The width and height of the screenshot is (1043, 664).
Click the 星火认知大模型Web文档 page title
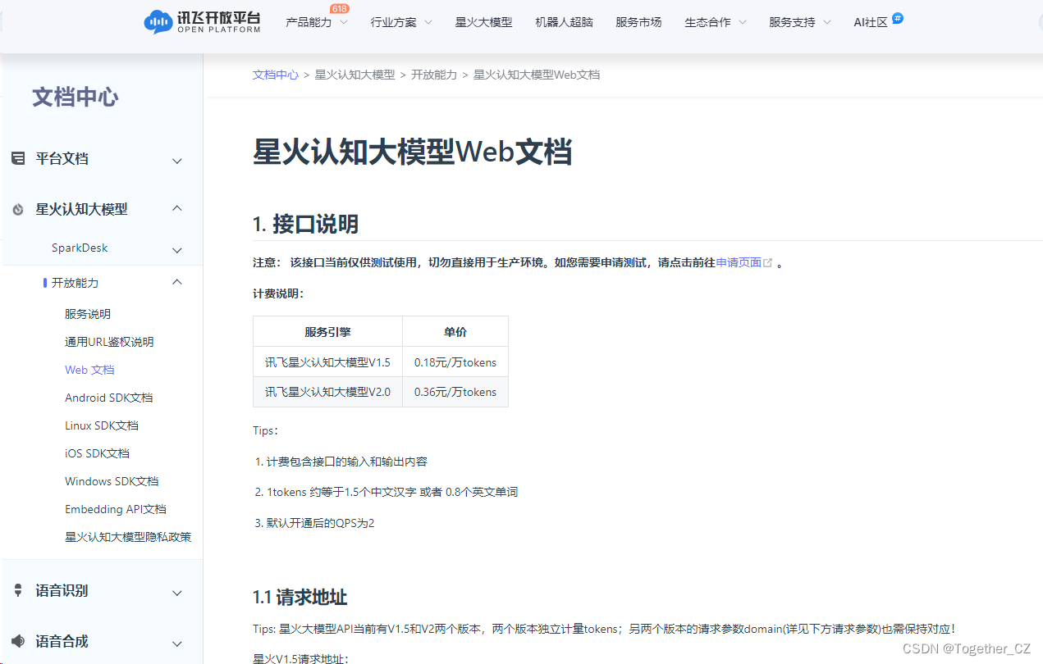pyautogui.click(x=412, y=152)
